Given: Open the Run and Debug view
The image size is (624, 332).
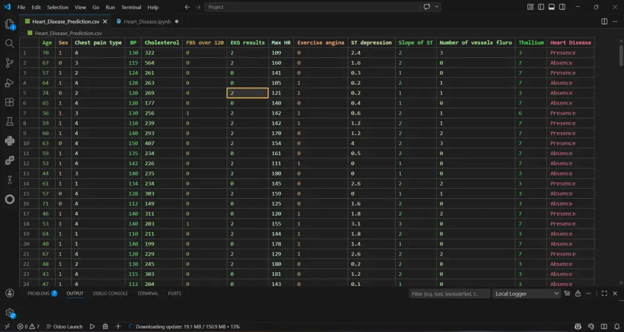Looking at the screenshot, I should 9,83.
